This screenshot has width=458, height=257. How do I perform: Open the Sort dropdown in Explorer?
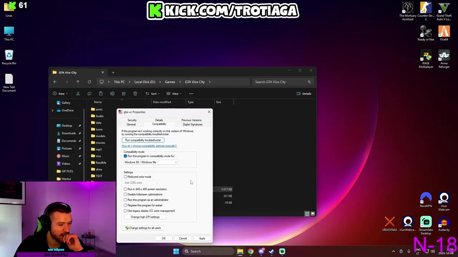[x=152, y=94]
